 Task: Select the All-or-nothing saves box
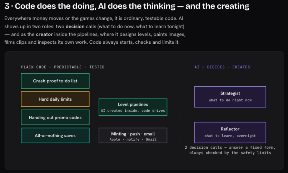click(x=55, y=135)
